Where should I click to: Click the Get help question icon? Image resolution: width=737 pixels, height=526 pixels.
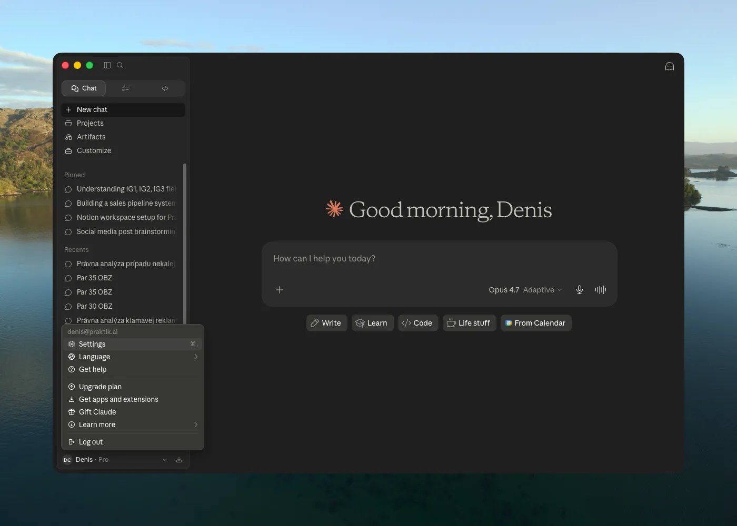[x=72, y=369]
